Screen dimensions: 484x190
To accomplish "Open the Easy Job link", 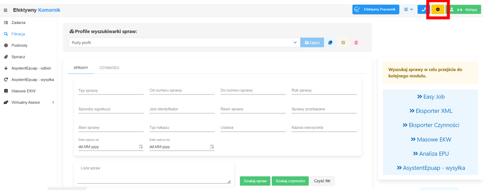I will (x=431, y=96).
